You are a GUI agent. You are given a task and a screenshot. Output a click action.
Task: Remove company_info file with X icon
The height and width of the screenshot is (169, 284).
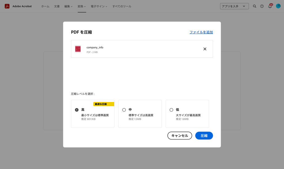(205, 49)
